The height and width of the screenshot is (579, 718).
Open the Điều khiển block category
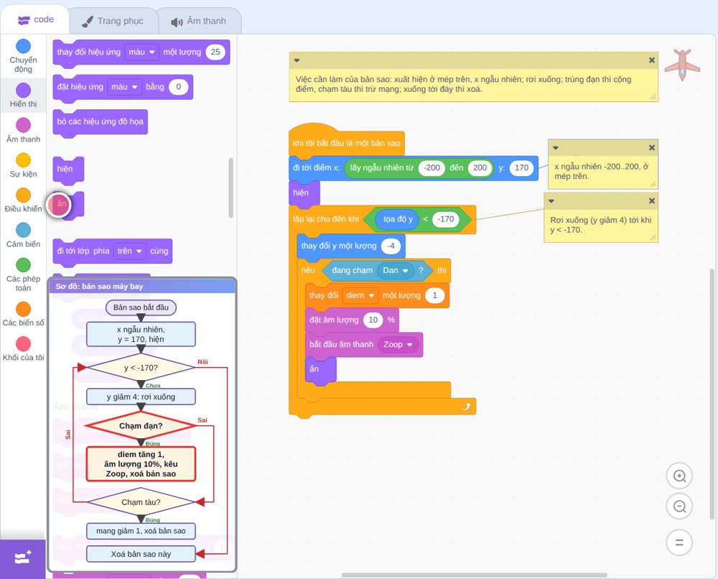pyautogui.click(x=24, y=200)
